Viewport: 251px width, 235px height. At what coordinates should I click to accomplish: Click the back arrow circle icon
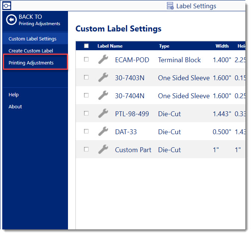pos(11,20)
